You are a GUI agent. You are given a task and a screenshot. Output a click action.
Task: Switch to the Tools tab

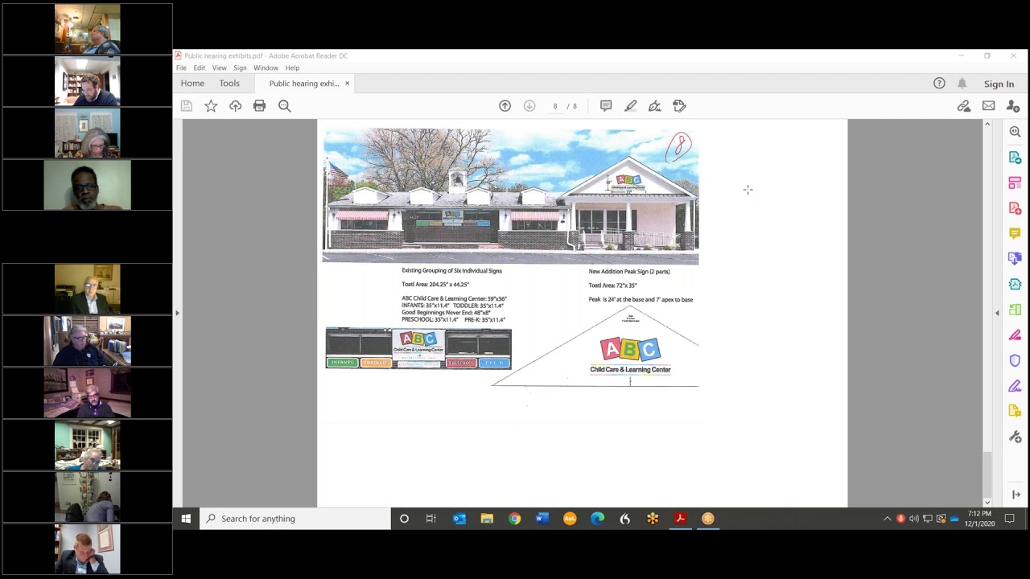point(229,84)
